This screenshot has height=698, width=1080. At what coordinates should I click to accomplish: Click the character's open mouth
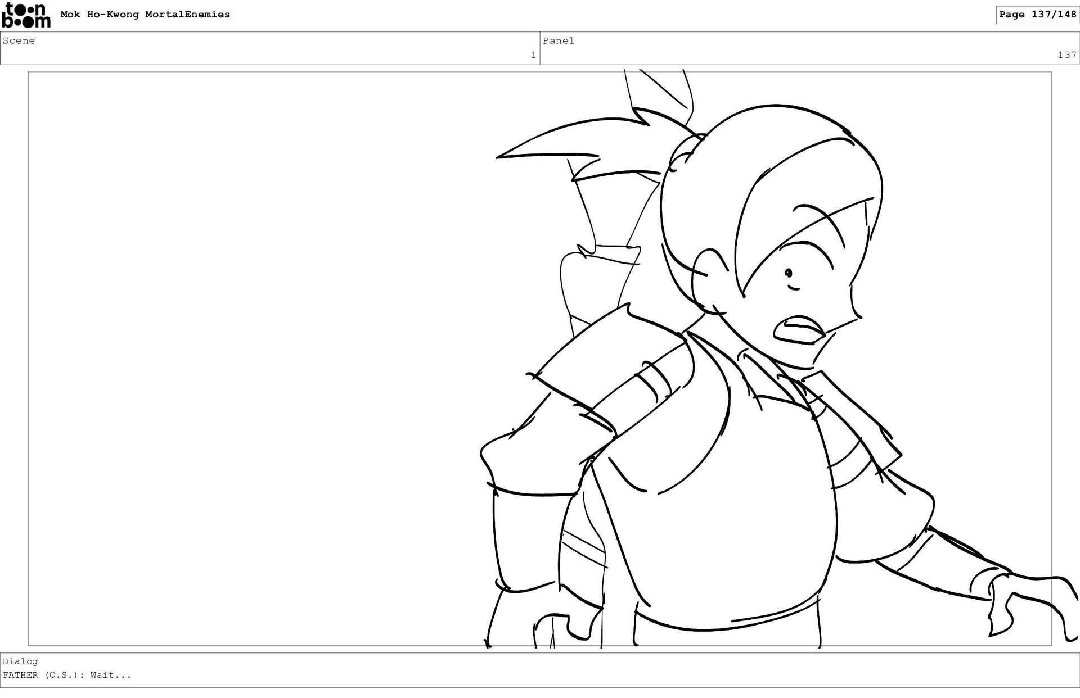pyautogui.click(x=798, y=330)
